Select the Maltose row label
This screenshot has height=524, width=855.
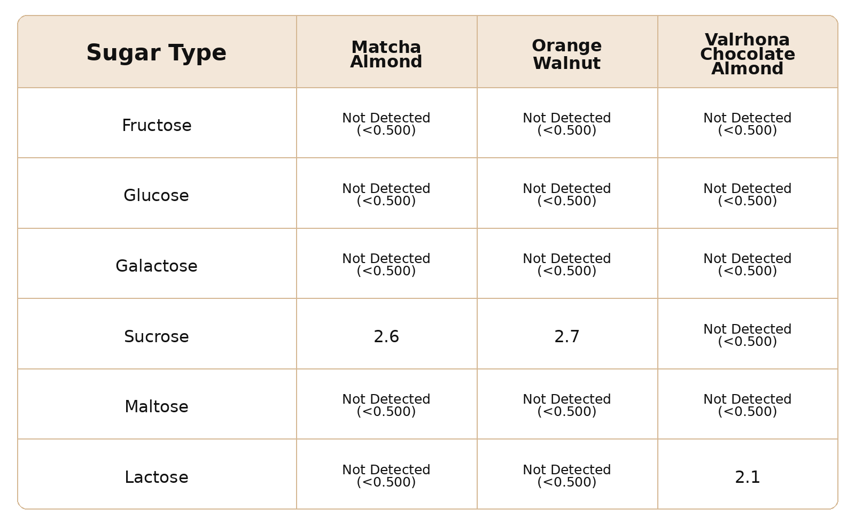click(157, 407)
